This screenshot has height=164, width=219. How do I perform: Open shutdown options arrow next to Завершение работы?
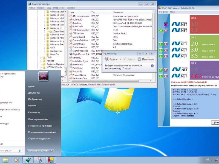pos(52,151)
